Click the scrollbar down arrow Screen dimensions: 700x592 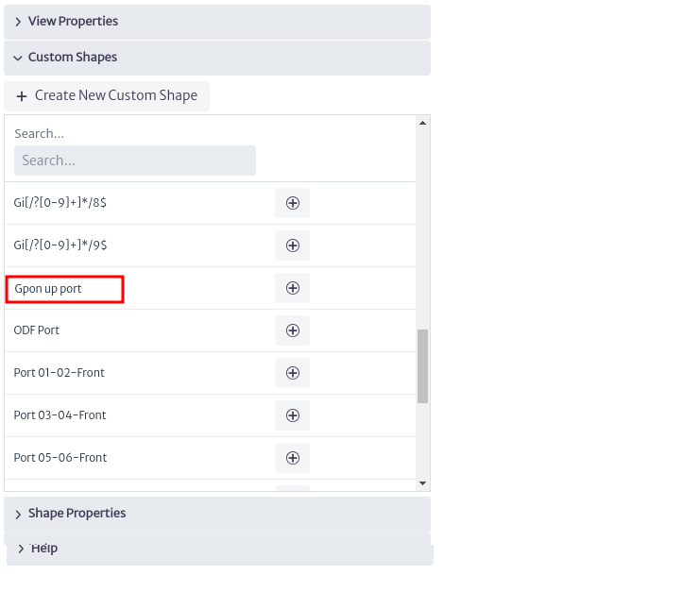click(x=423, y=483)
